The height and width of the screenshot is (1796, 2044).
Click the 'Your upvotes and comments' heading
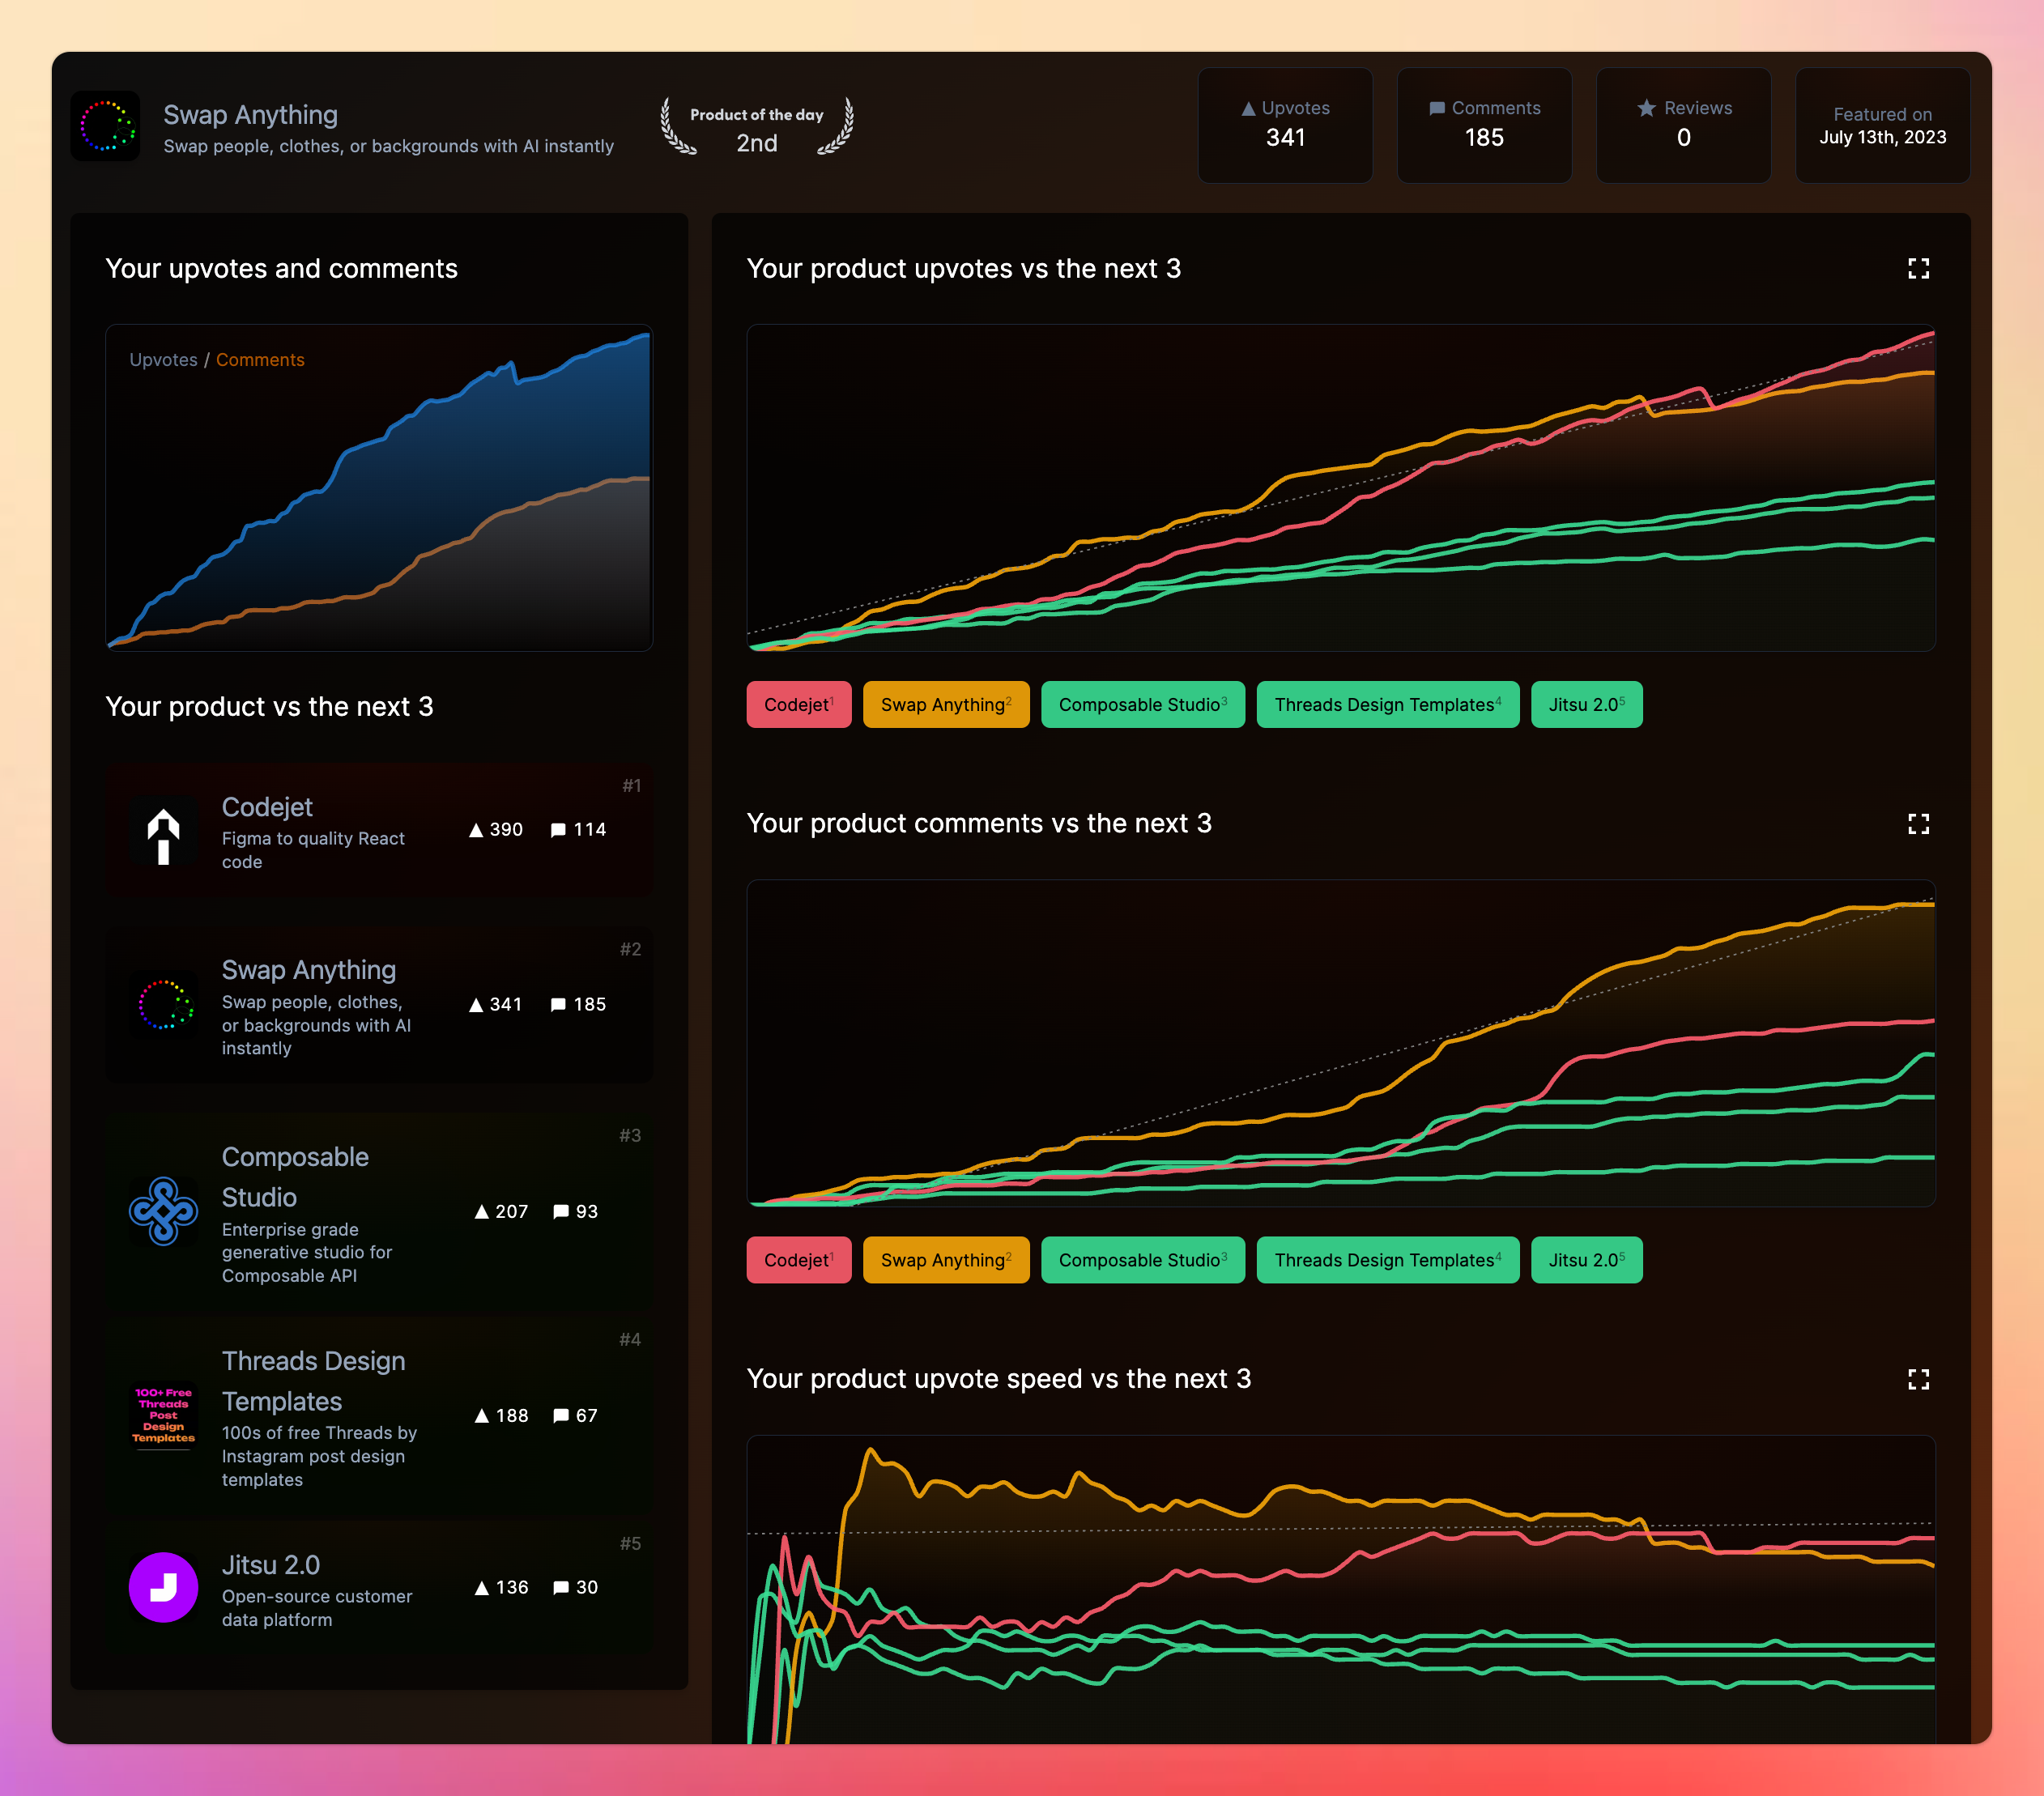pos(281,269)
